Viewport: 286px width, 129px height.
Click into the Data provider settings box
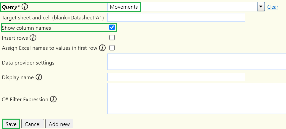tap(197, 62)
